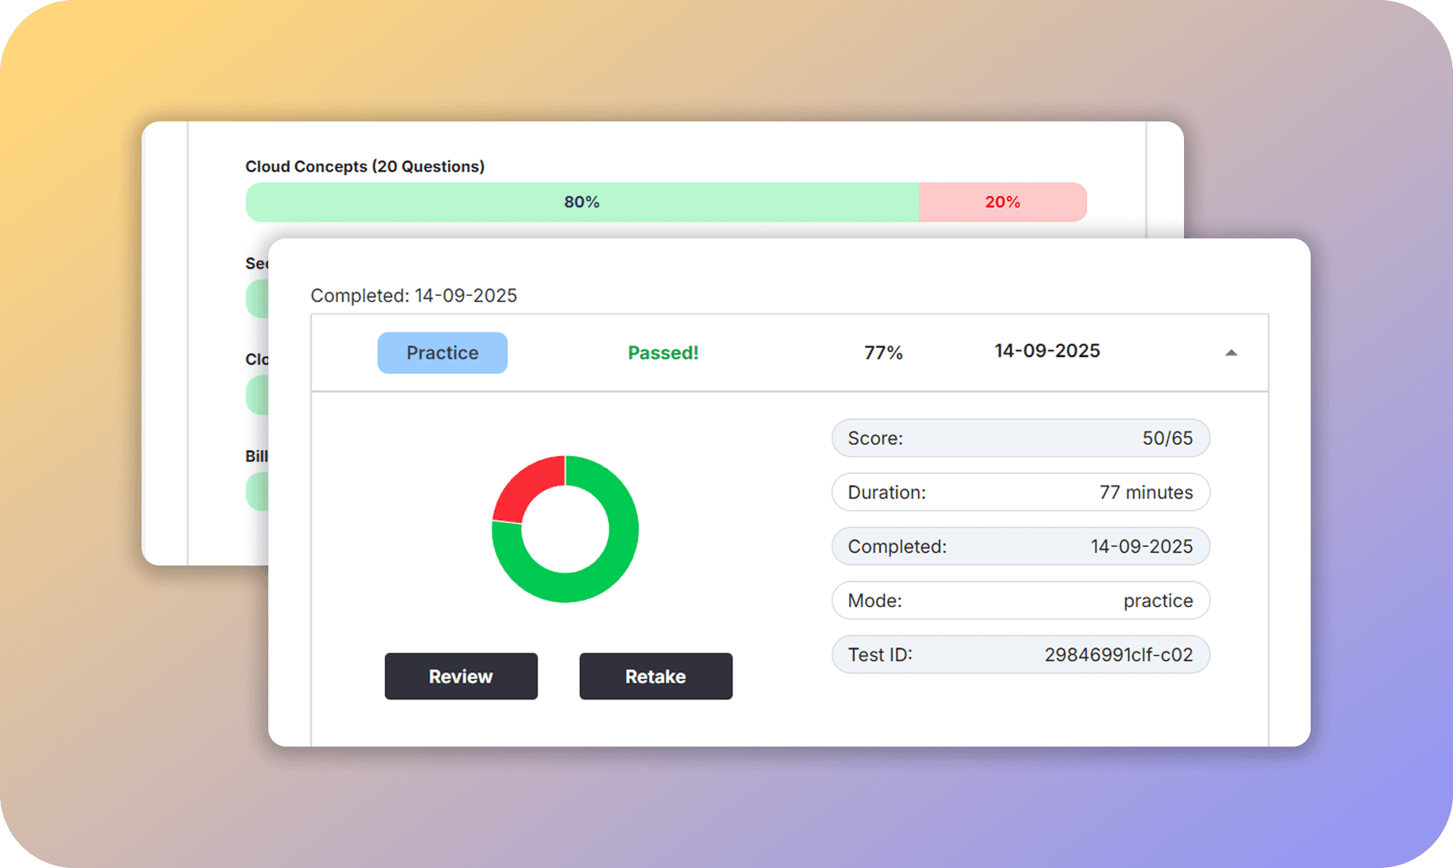Select the Practice mode badge
Image resolution: width=1453 pixels, height=868 pixels.
[442, 352]
